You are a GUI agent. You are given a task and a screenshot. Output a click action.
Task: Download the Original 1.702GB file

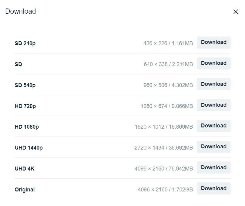[213, 188]
